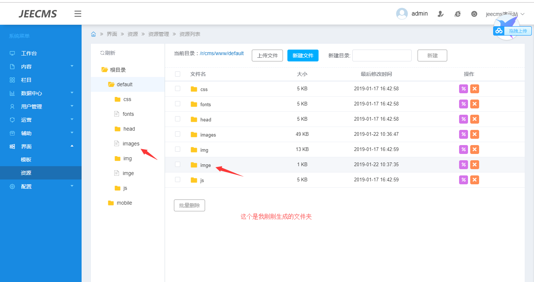Click the purple rename icon for js folder

tap(463, 180)
